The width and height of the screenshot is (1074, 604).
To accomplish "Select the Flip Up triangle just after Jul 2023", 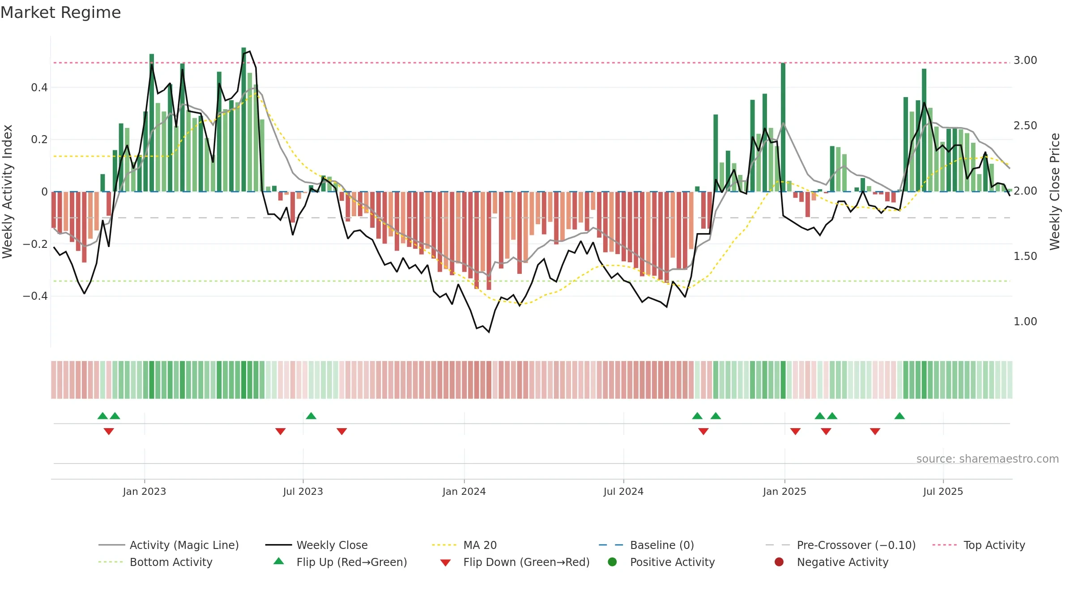I will pos(311,416).
